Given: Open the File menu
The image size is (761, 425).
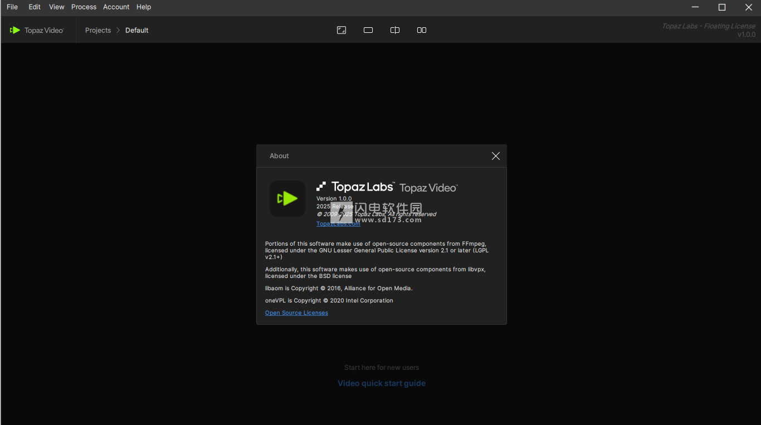Looking at the screenshot, I should [x=12, y=7].
